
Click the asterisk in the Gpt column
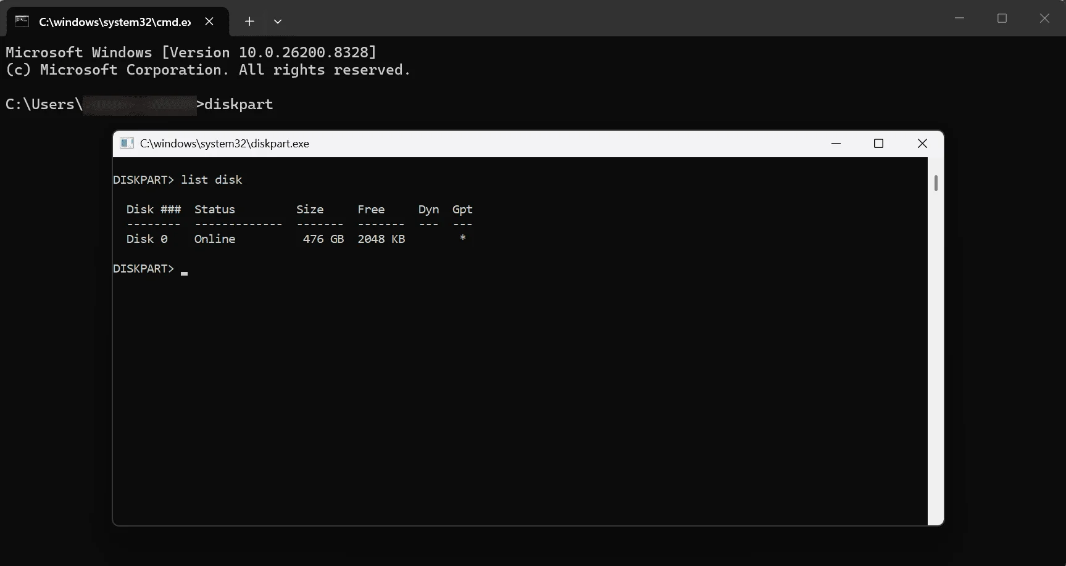coord(463,238)
